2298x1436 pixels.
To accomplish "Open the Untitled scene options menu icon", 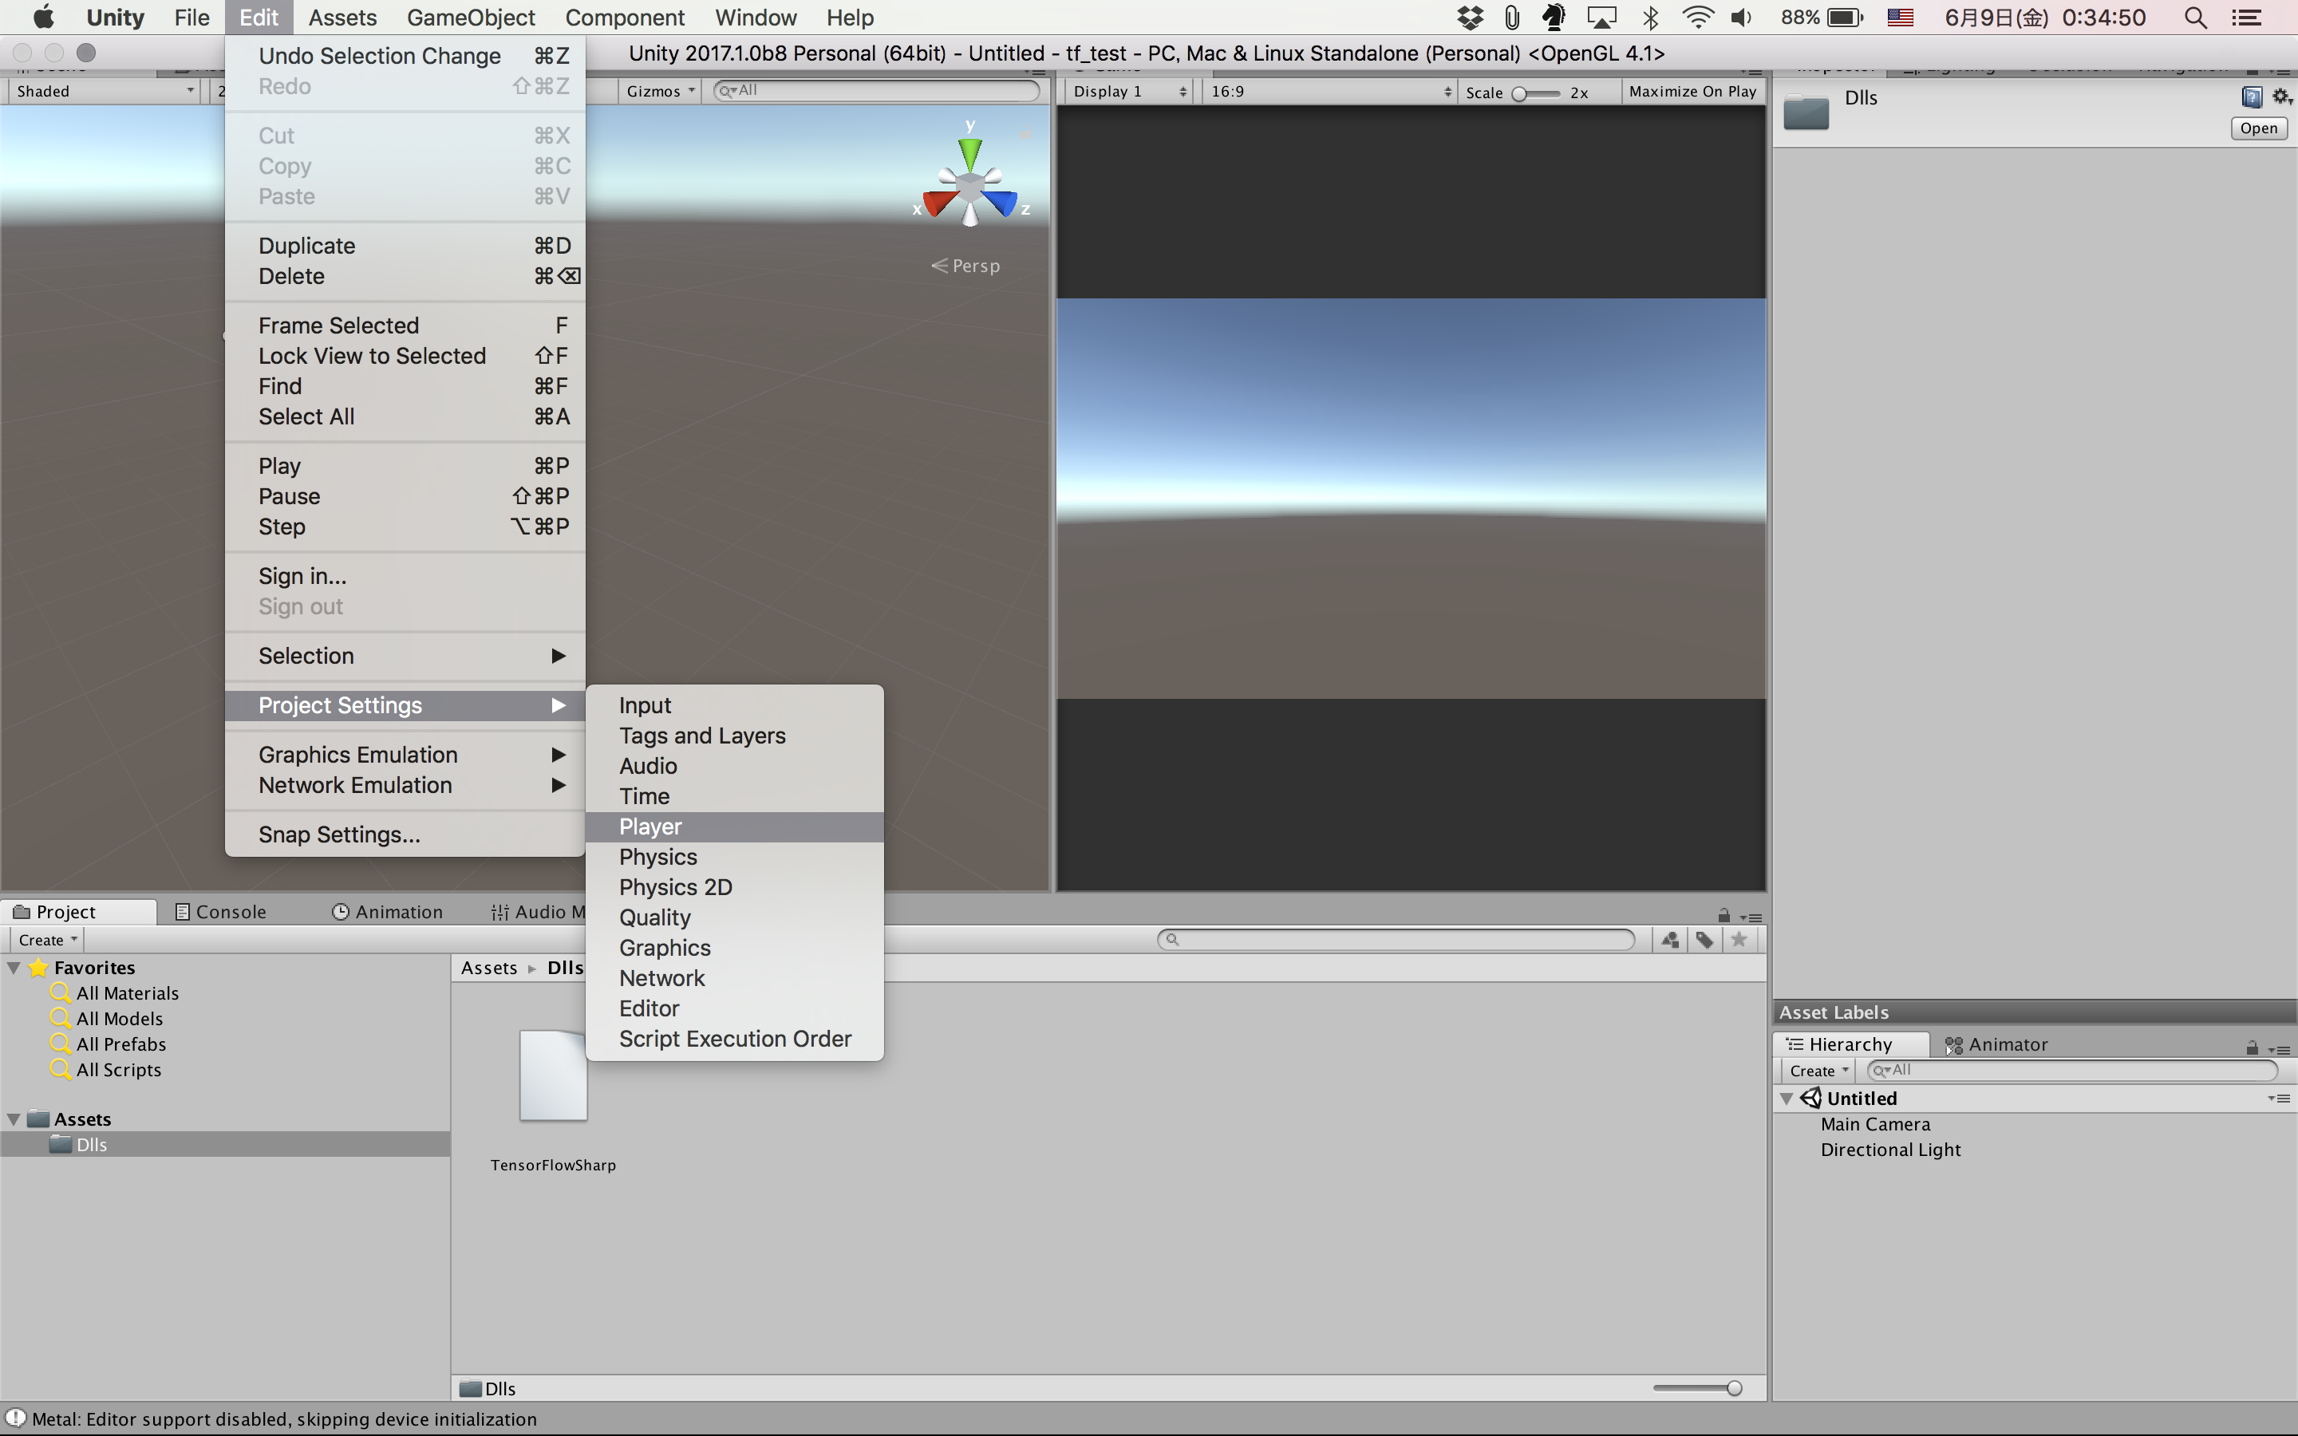I will click(x=2279, y=1098).
